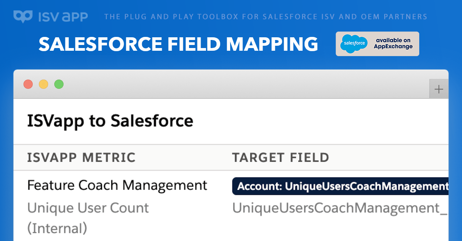Click the plug and play toolbox tagline
Image resolution: width=462 pixels, height=241 pixels.
(x=266, y=17)
